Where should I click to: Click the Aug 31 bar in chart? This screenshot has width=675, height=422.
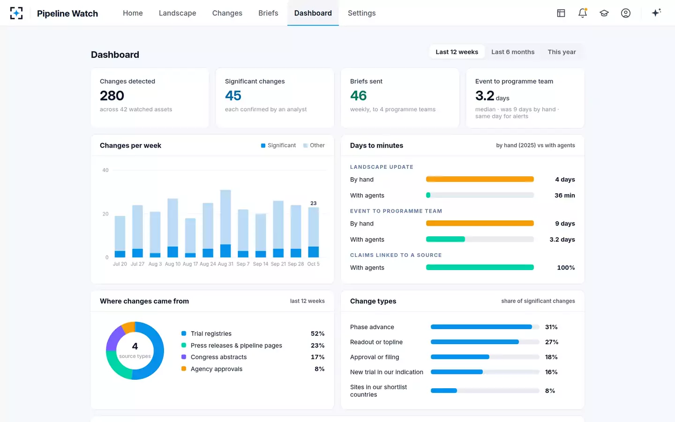[225, 224]
